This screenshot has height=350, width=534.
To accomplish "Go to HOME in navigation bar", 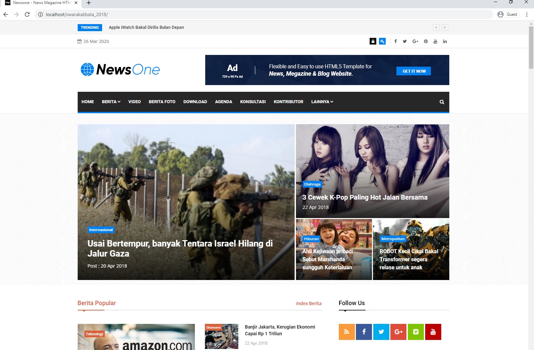I will [x=88, y=102].
